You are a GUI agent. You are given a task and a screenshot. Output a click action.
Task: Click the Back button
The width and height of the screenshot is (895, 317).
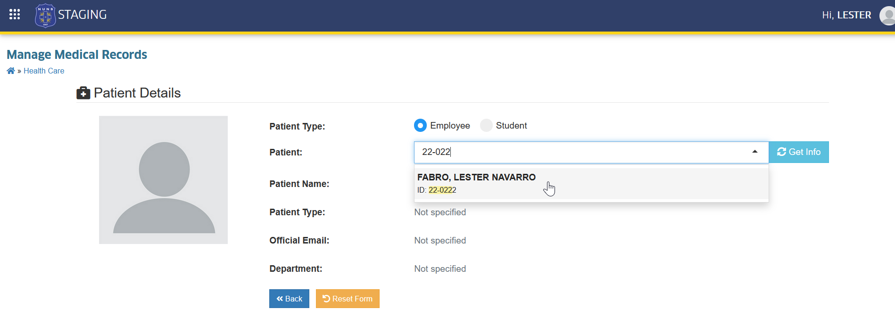click(289, 299)
